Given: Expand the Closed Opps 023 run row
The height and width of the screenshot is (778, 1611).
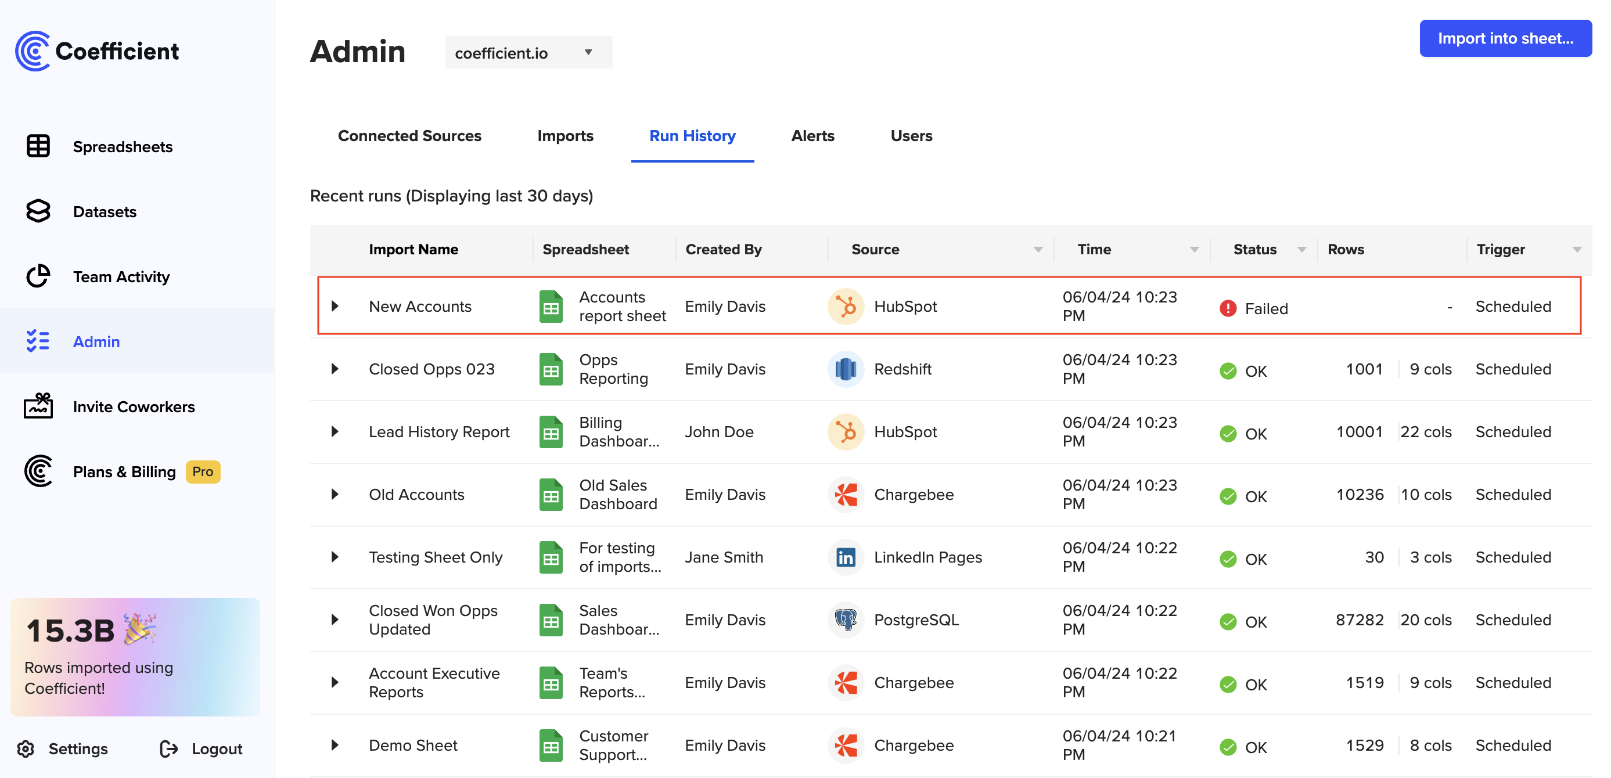Looking at the screenshot, I should point(335,369).
